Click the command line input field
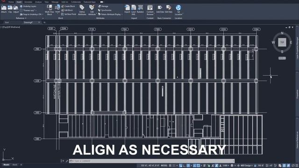The height and width of the screenshot is (168, 299). (x=152, y=161)
